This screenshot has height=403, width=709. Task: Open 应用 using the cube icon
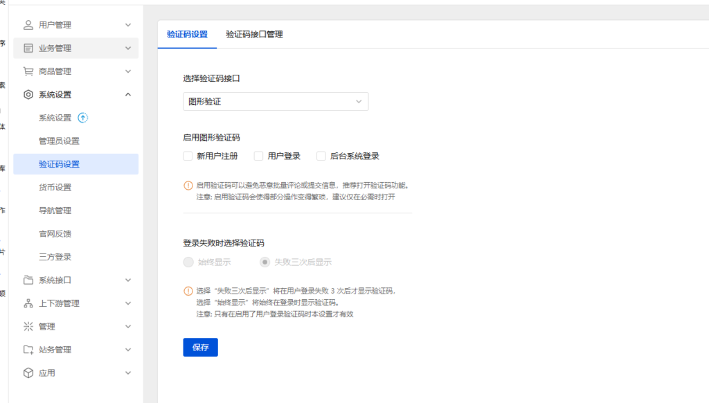coord(27,373)
